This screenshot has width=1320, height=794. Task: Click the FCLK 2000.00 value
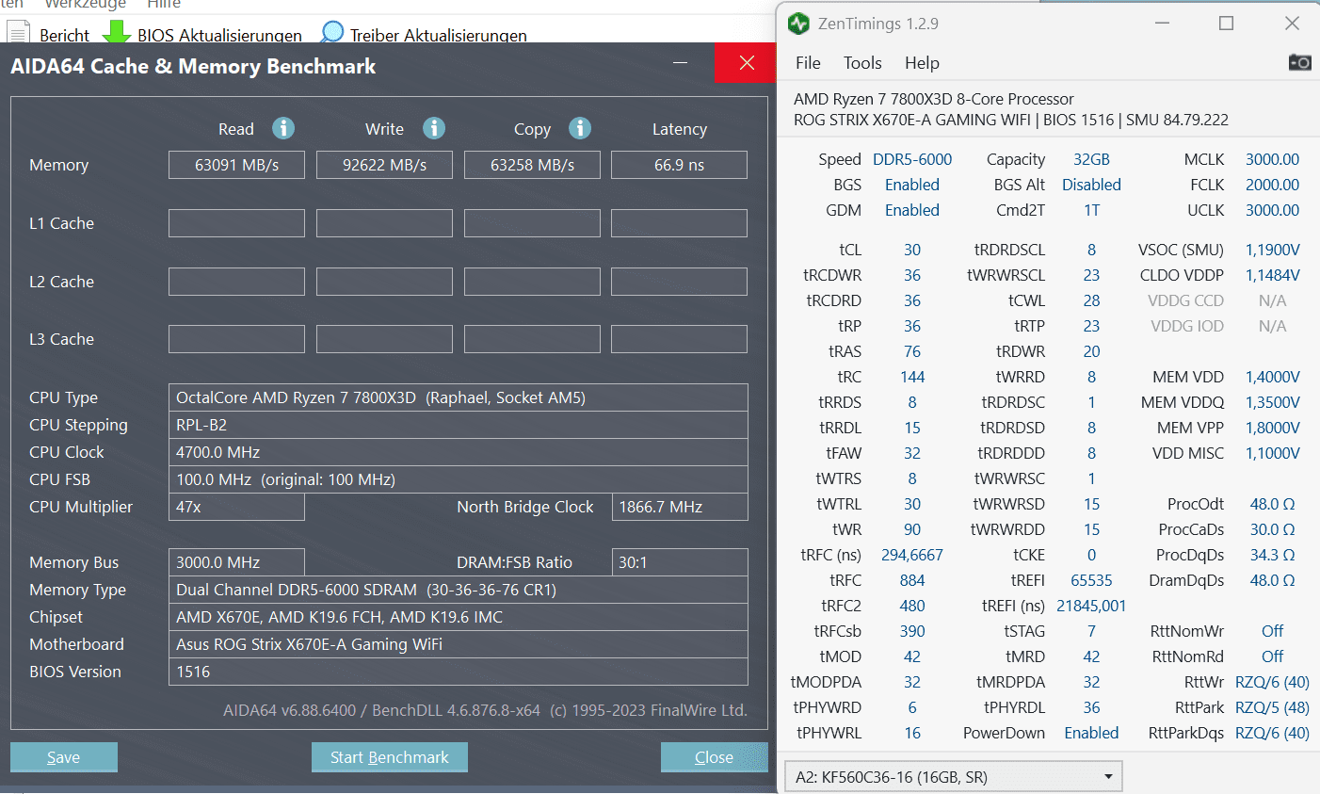(x=1272, y=185)
